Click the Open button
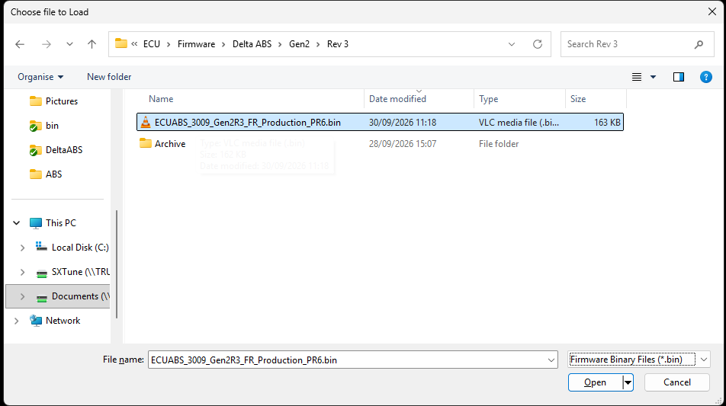This screenshot has width=726, height=406. (x=596, y=382)
